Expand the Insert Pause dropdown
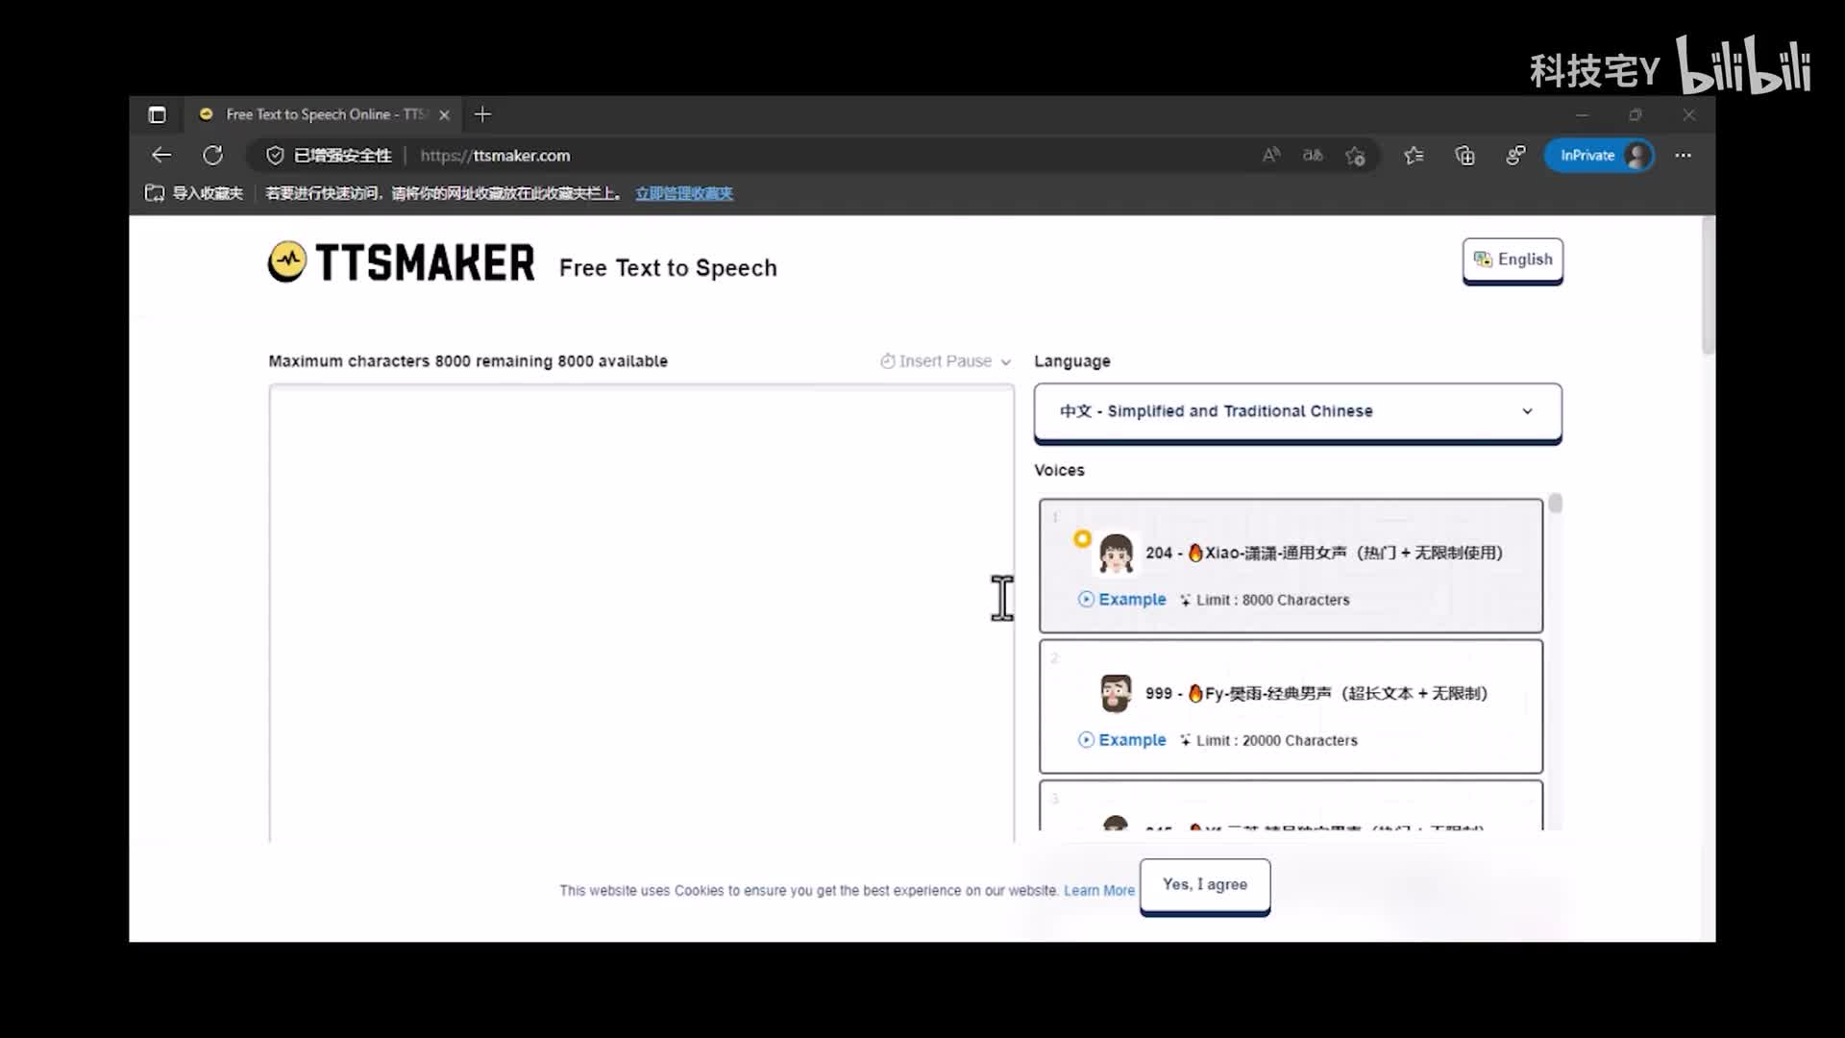Screen dimensions: 1845x1038 coord(946,361)
